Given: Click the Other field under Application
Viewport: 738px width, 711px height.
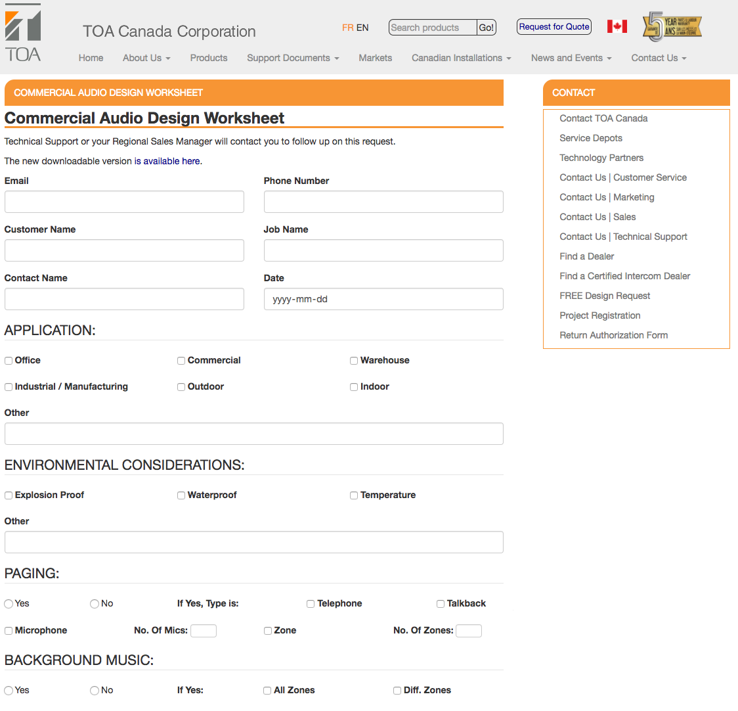Looking at the screenshot, I should (x=254, y=434).
